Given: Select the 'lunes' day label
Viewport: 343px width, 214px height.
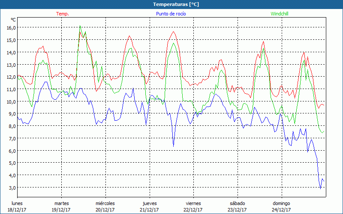Looking at the screenshot, I should 17,203.
